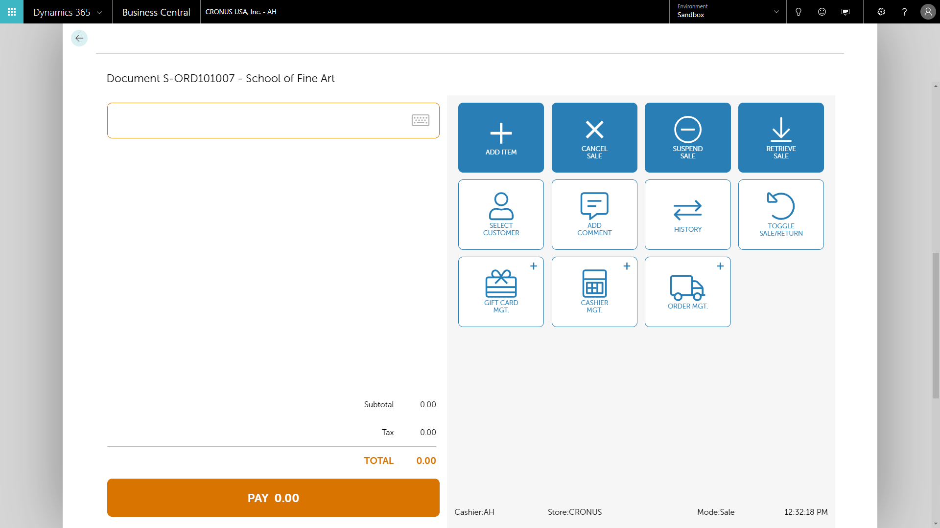Toggle between Sale and Return mode

pos(780,215)
